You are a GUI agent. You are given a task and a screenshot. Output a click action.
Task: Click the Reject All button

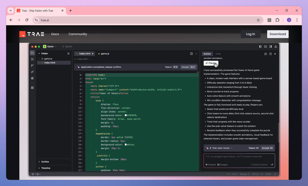coord(254,148)
